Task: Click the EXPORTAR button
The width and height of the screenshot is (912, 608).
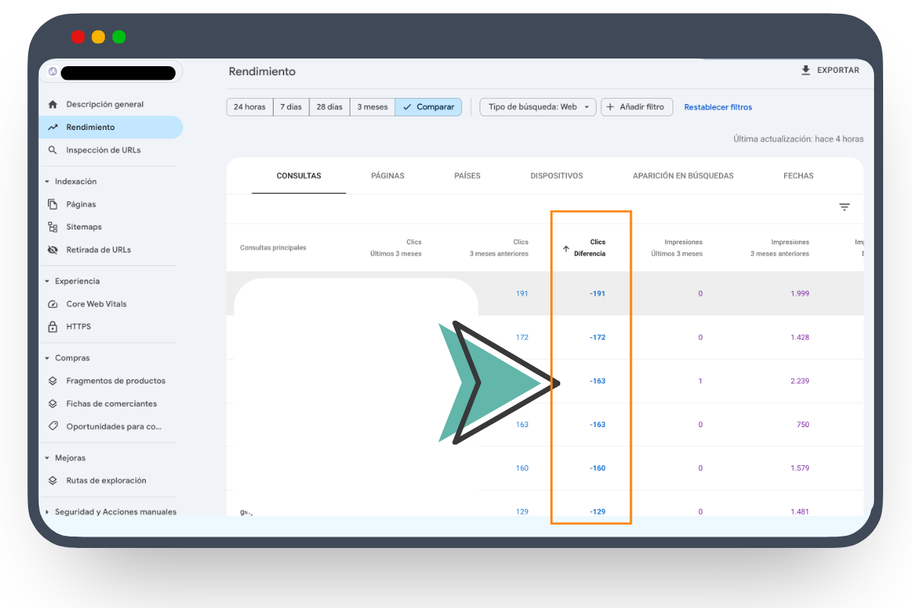Action: coord(830,70)
